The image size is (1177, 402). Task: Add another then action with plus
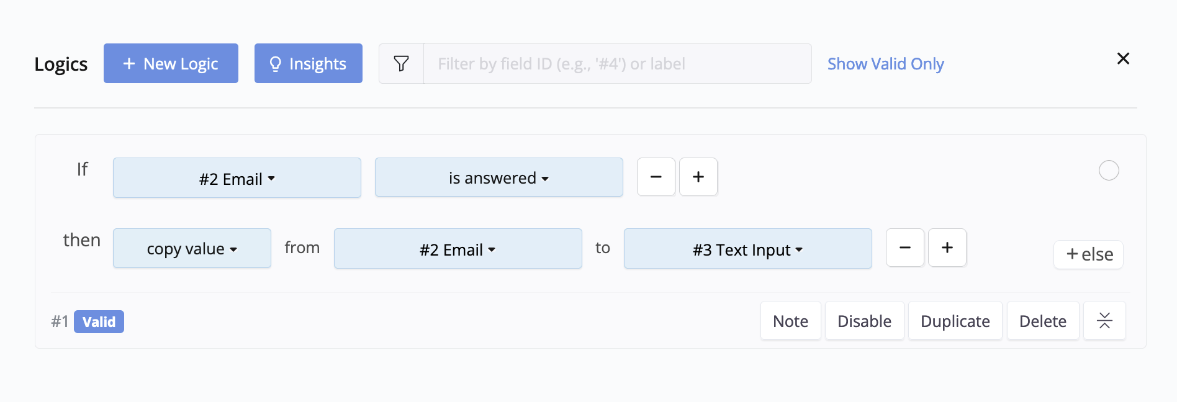click(x=947, y=248)
